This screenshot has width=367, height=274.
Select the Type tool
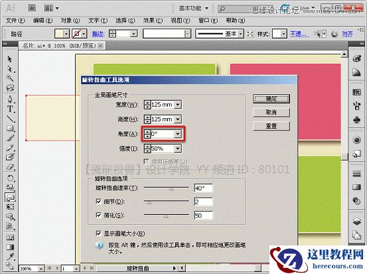tap(10, 109)
